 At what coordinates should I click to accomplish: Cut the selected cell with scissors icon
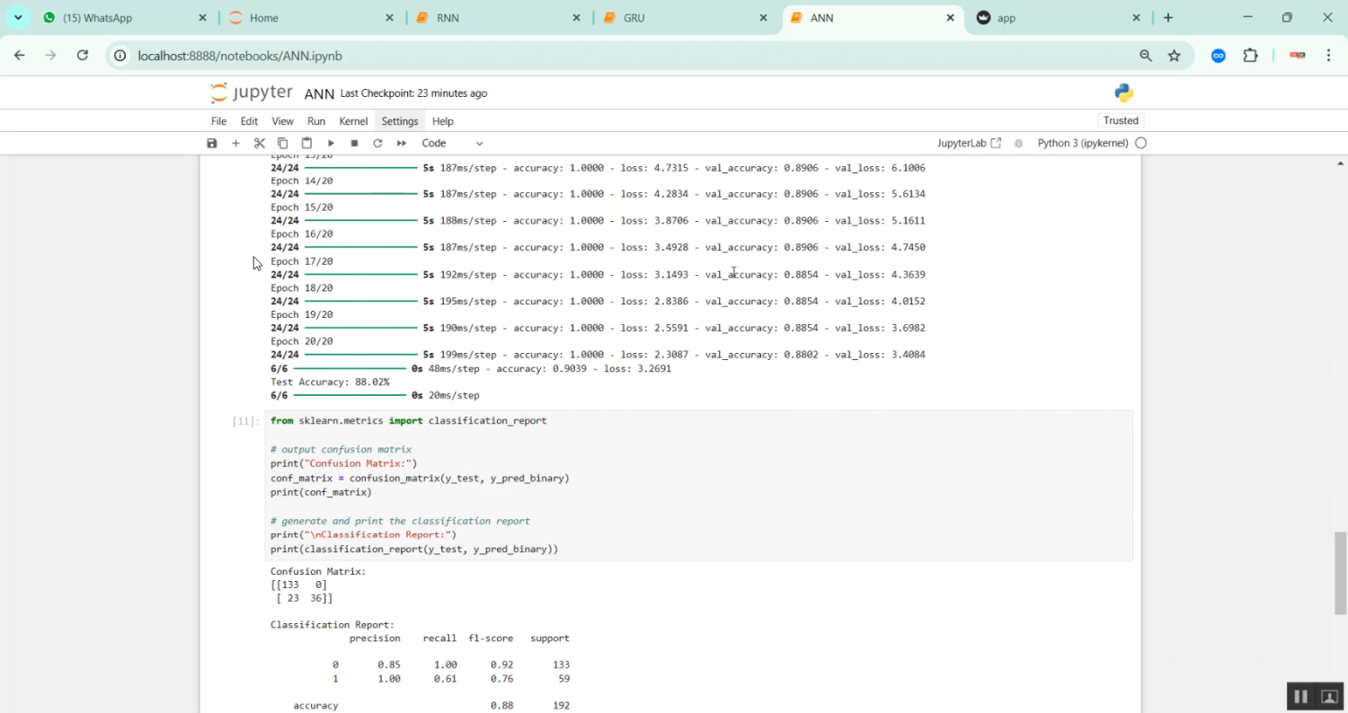(x=259, y=143)
